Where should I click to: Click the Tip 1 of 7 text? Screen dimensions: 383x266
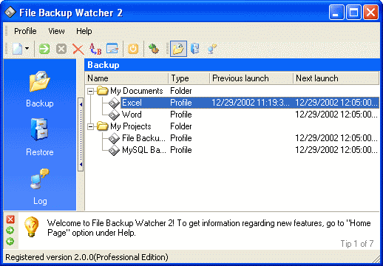point(357,244)
